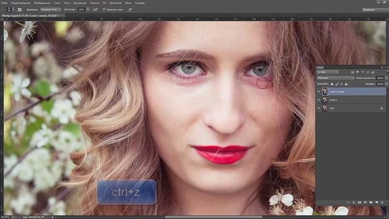Image resolution: width=389 pixels, height=219 pixels.
Task: Click the lock icon on Фон layer
Action: coord(382,108)
